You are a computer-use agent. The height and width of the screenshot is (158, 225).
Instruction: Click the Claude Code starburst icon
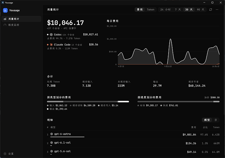point(51,45)
